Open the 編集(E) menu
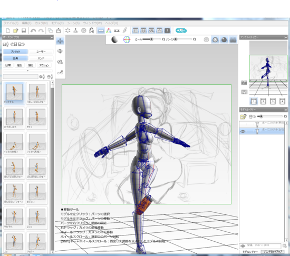Viewport: 290px width, 256px height. point(27,23)
